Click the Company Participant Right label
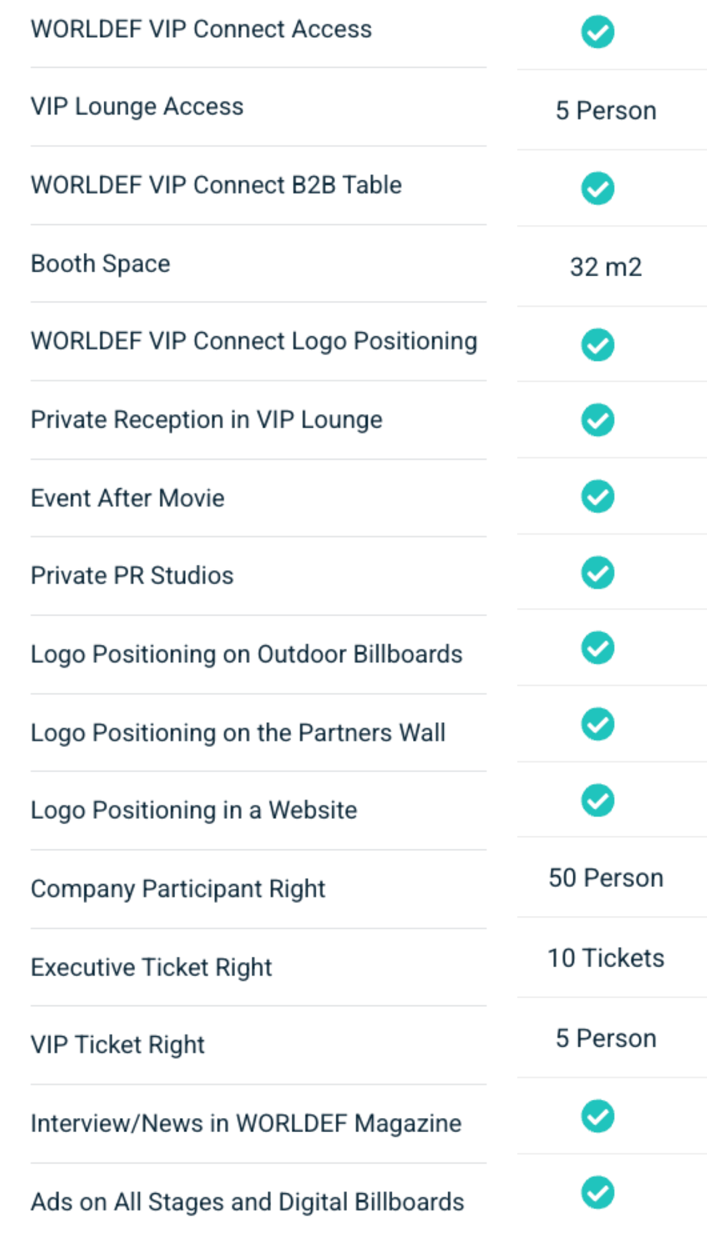Viewport: 707px width, 1237px height. (x=177, y=889)
